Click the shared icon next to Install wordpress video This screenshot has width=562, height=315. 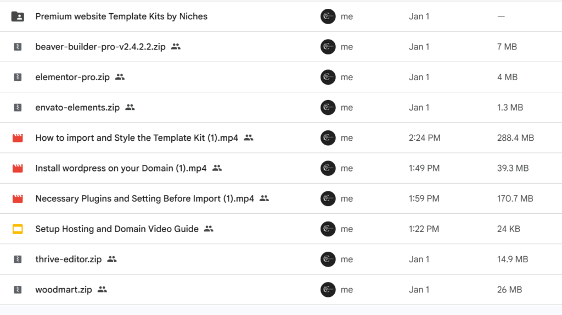click(x=217, y=168)
